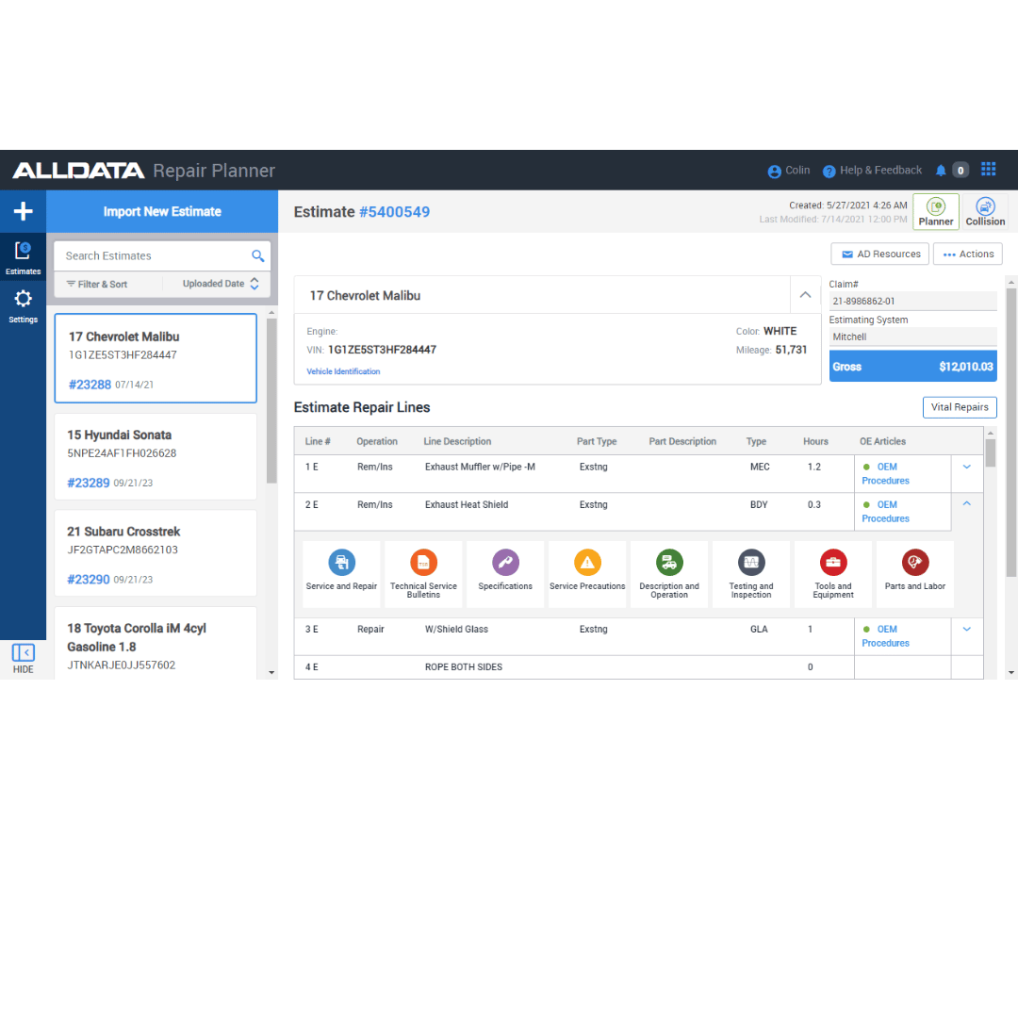Expand line 1 E Exhaust Muffler row
Viewport: 1018px width, 1018px height.
(967, 467)
